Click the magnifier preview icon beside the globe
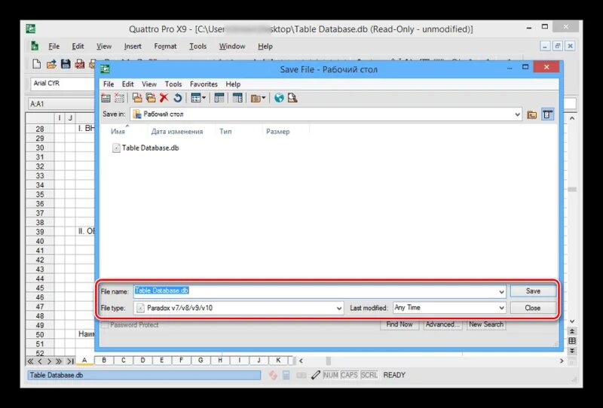Image resolution: width=603 pixels, height=408 pixels. 292,98
